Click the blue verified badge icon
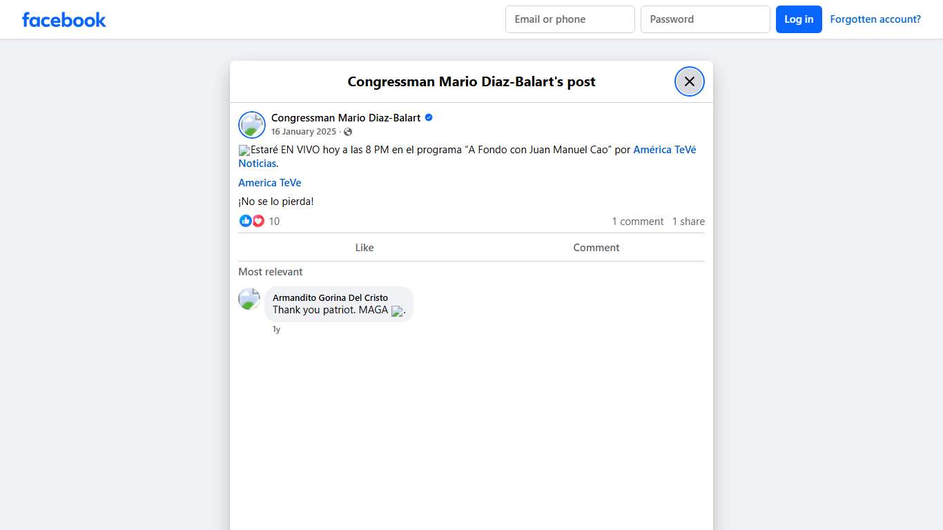 tap(429, 118)
